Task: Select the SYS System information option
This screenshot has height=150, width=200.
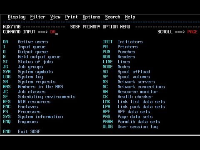Action: (x=33, y=117)
